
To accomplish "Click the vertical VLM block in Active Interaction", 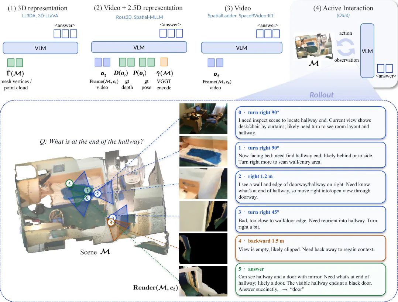I will (367, 51).
